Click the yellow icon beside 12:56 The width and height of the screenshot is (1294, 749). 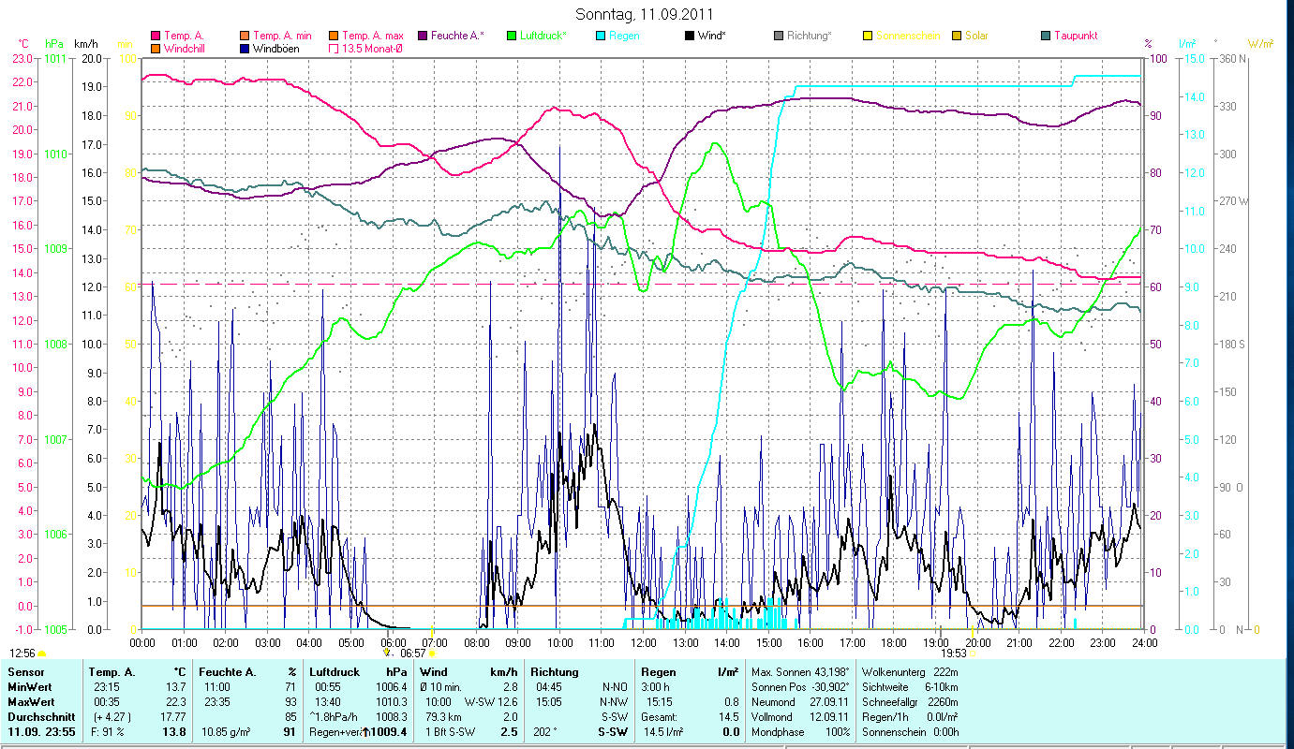(42, 653)
